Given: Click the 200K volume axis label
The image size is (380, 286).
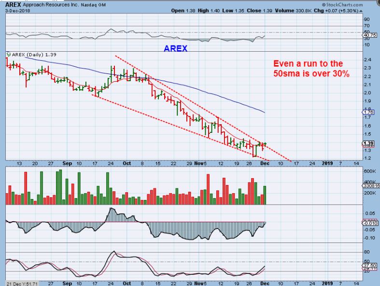Looking at the screenshot, I should coord(370,193).
